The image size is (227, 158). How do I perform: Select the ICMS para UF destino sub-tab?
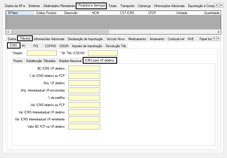point(100,60)
